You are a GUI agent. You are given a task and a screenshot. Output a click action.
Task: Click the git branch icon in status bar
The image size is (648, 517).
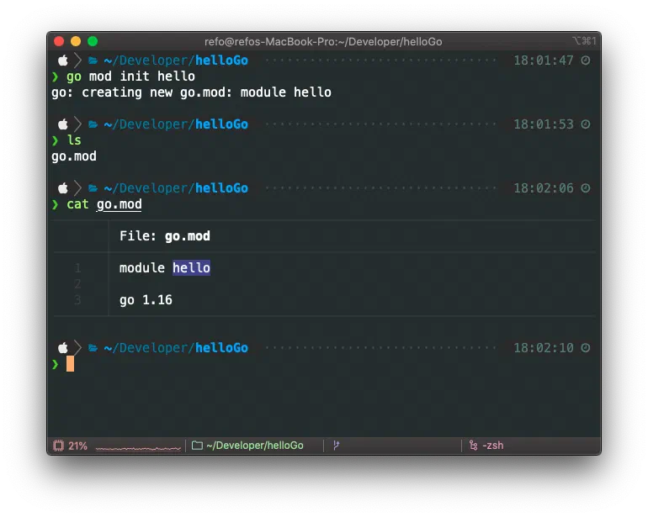click(x=336, y=446)
